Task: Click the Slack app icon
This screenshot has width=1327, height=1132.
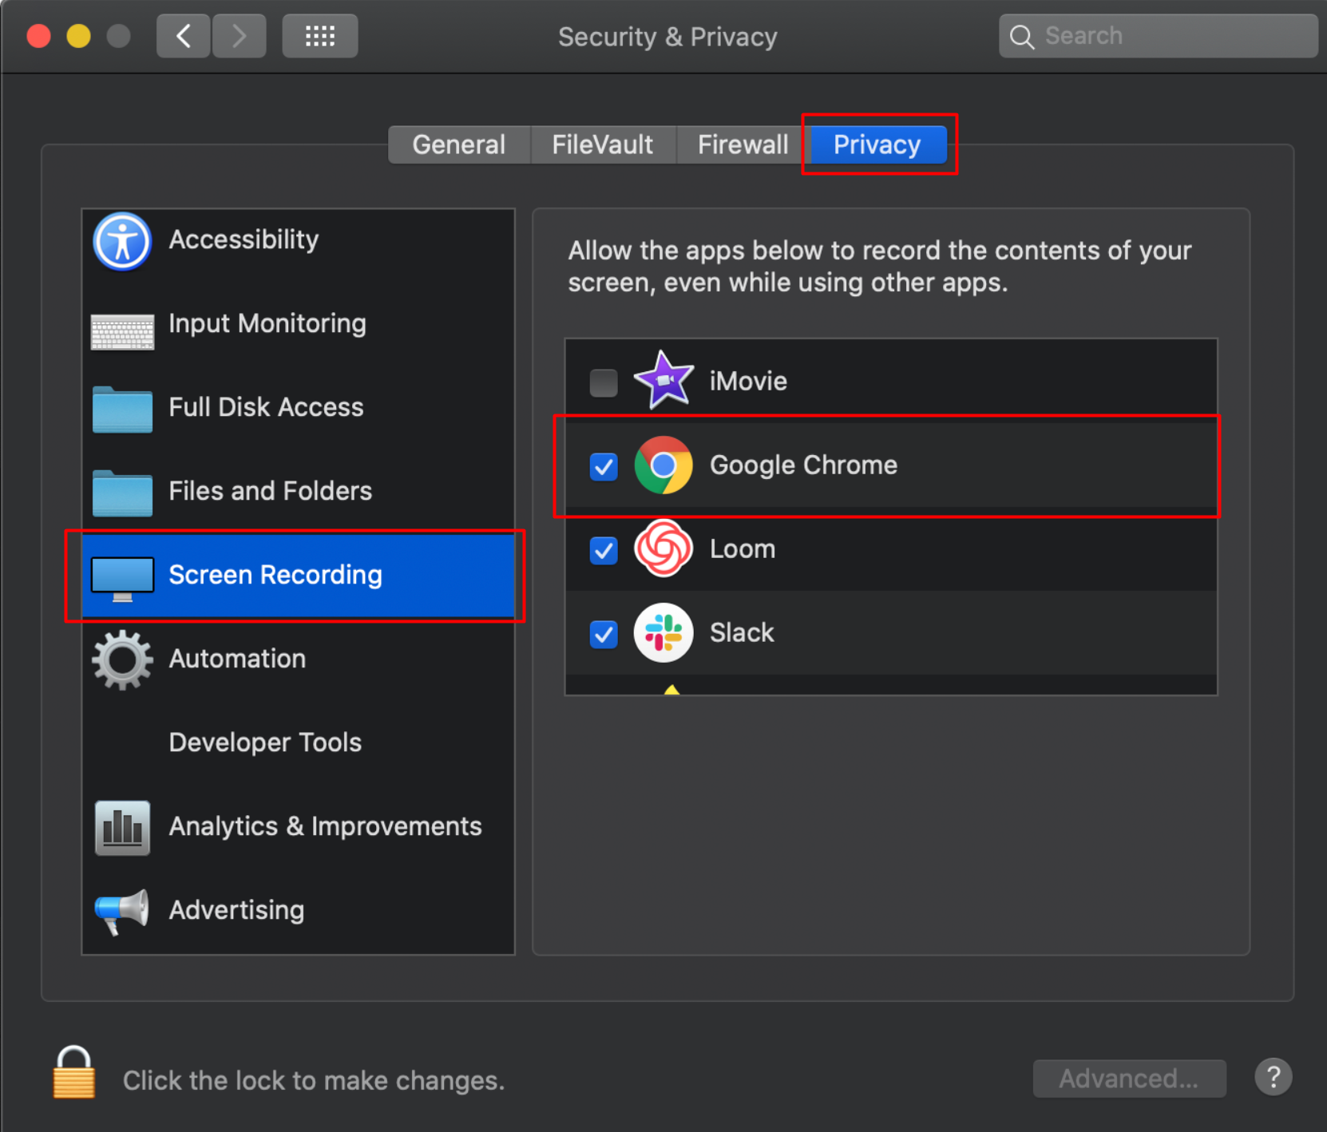Action: coord(663,632)
